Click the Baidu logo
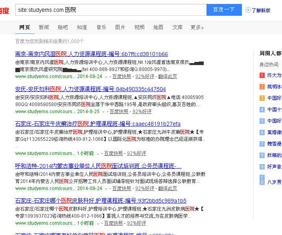The width and height of the screenshot is (282, 235). 4,11
